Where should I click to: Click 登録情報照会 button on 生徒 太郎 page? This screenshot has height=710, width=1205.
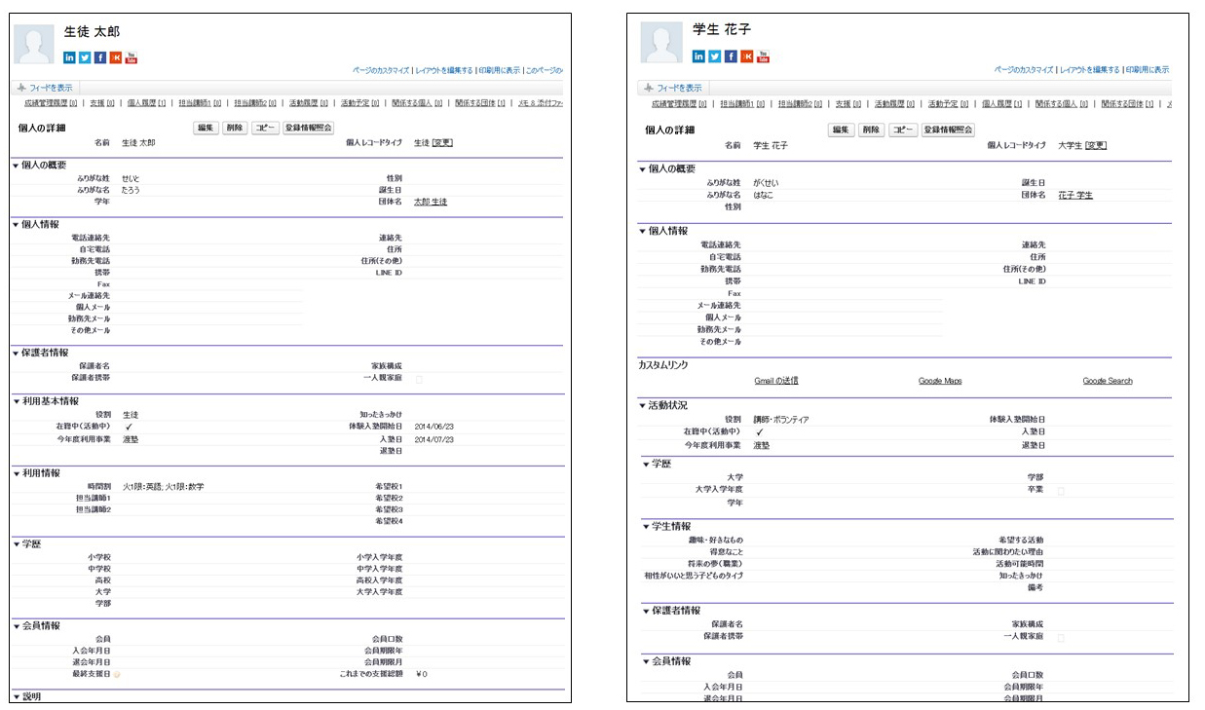pos(308,129)
